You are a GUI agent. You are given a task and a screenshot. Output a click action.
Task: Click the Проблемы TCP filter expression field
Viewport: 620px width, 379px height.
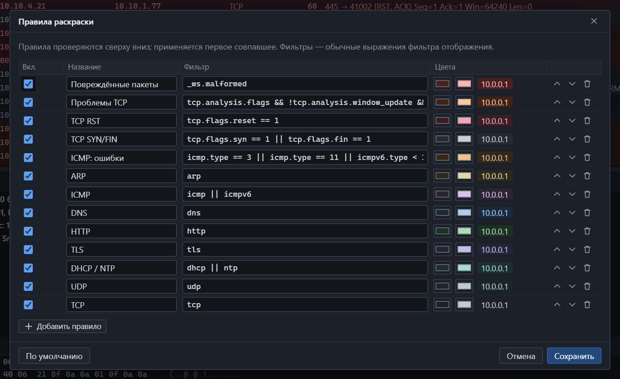(305, 102)
